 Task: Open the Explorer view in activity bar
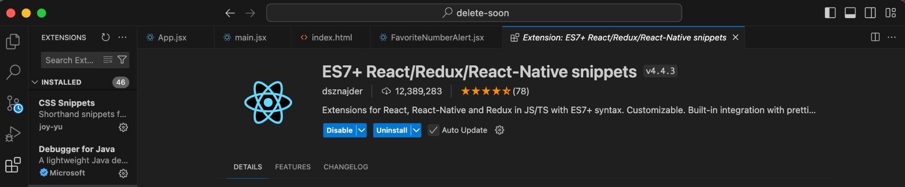tap(13, 42)
